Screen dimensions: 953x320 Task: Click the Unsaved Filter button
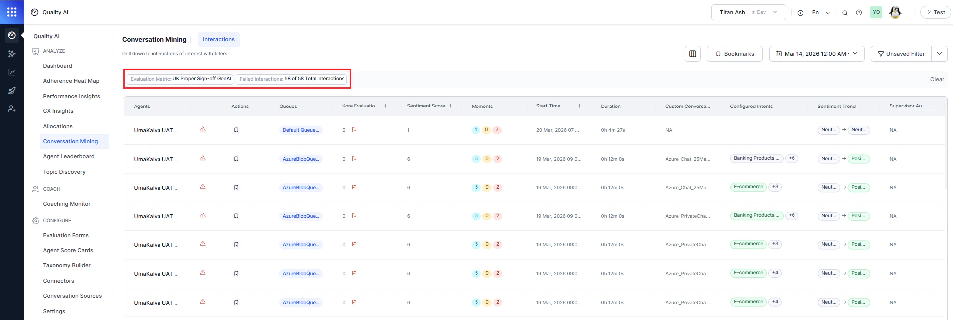(901, 54)
